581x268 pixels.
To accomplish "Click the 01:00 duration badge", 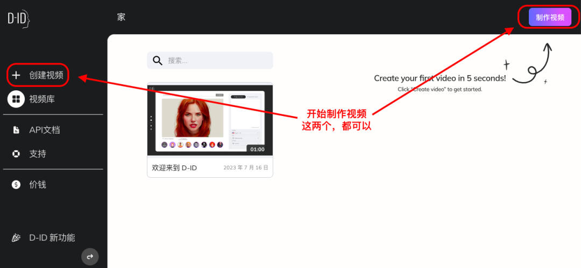I will [x=258, y=149].
